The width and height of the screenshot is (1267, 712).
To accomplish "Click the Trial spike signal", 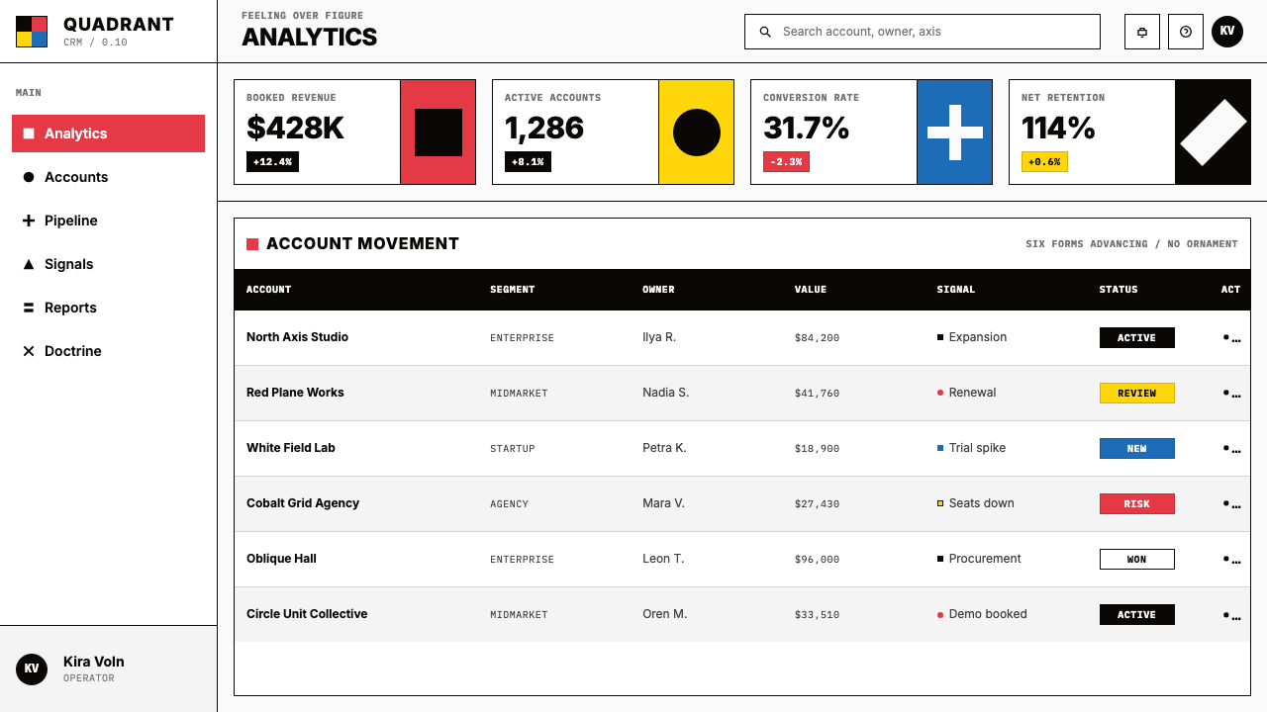I will [x=971, y=448].
